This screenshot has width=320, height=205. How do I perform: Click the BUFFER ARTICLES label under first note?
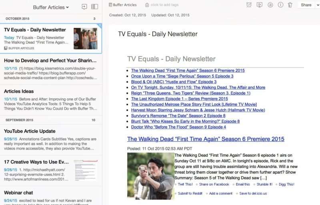click(19, 48)
